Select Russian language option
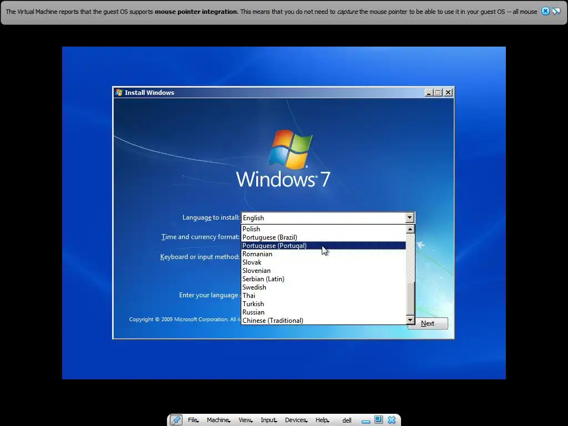Screen dimensions: 568x426 (323, 312)
